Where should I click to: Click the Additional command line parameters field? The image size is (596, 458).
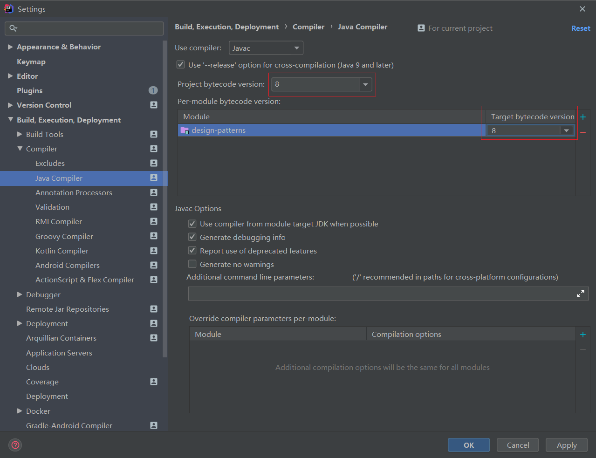380,294
